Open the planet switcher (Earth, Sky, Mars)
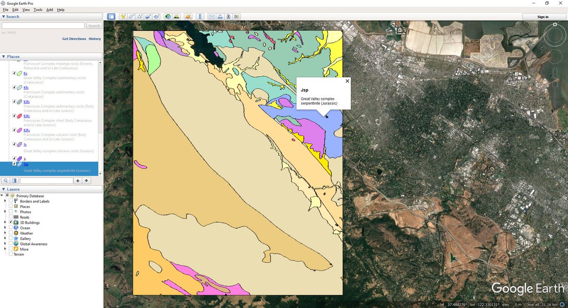568x308 pixels. pyautogui.click(x=188, y=17)
